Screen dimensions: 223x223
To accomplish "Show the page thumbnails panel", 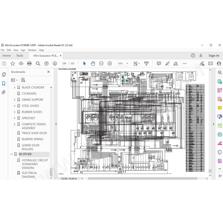I will point(4,74).
